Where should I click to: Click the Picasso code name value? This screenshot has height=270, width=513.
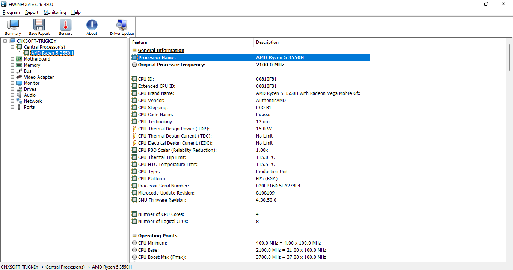pyautogui.click(x=263, y=114)
